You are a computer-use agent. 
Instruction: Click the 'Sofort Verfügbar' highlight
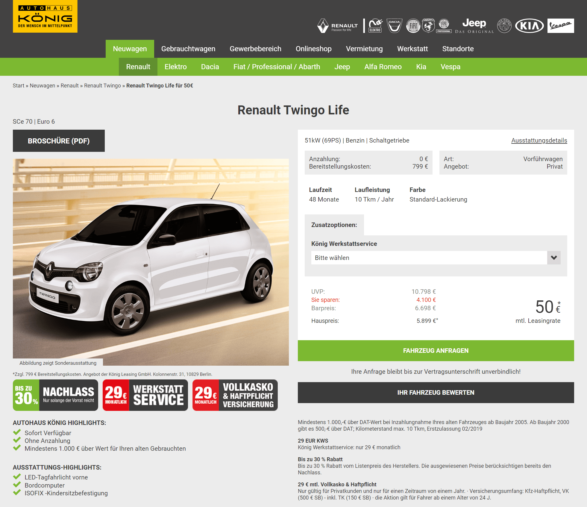pyautogui.click(x=48, y=433)
